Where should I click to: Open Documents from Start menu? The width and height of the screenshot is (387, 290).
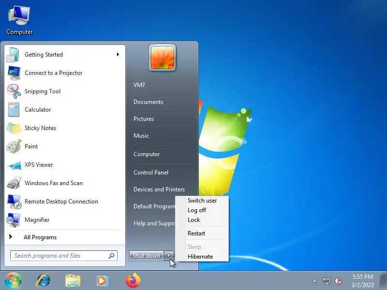(x=148, y=102)
